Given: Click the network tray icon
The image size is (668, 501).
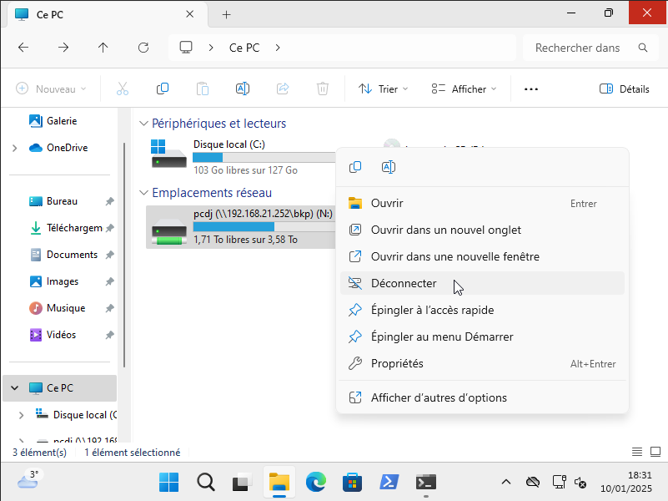Looking at the screenshot, I should (x=559, y=483).
